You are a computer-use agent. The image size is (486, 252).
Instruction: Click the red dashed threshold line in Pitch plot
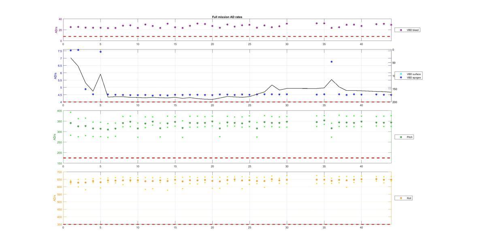[227, 158]
